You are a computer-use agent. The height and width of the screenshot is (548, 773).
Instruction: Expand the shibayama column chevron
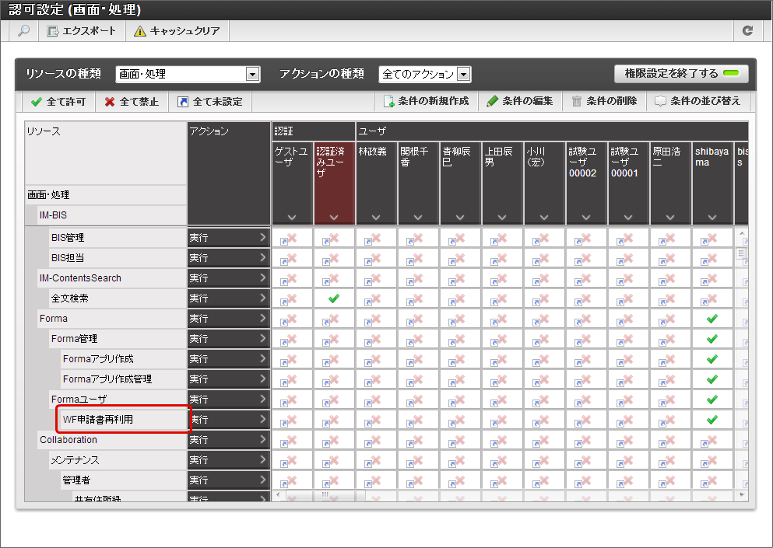[712, 217]
